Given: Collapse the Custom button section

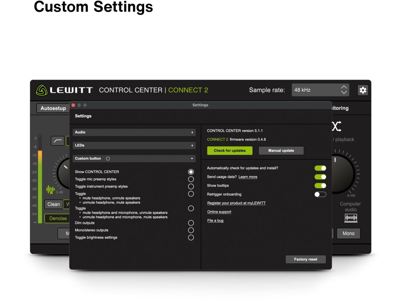Looking at the screenshot, I should [x=134, y=158].
